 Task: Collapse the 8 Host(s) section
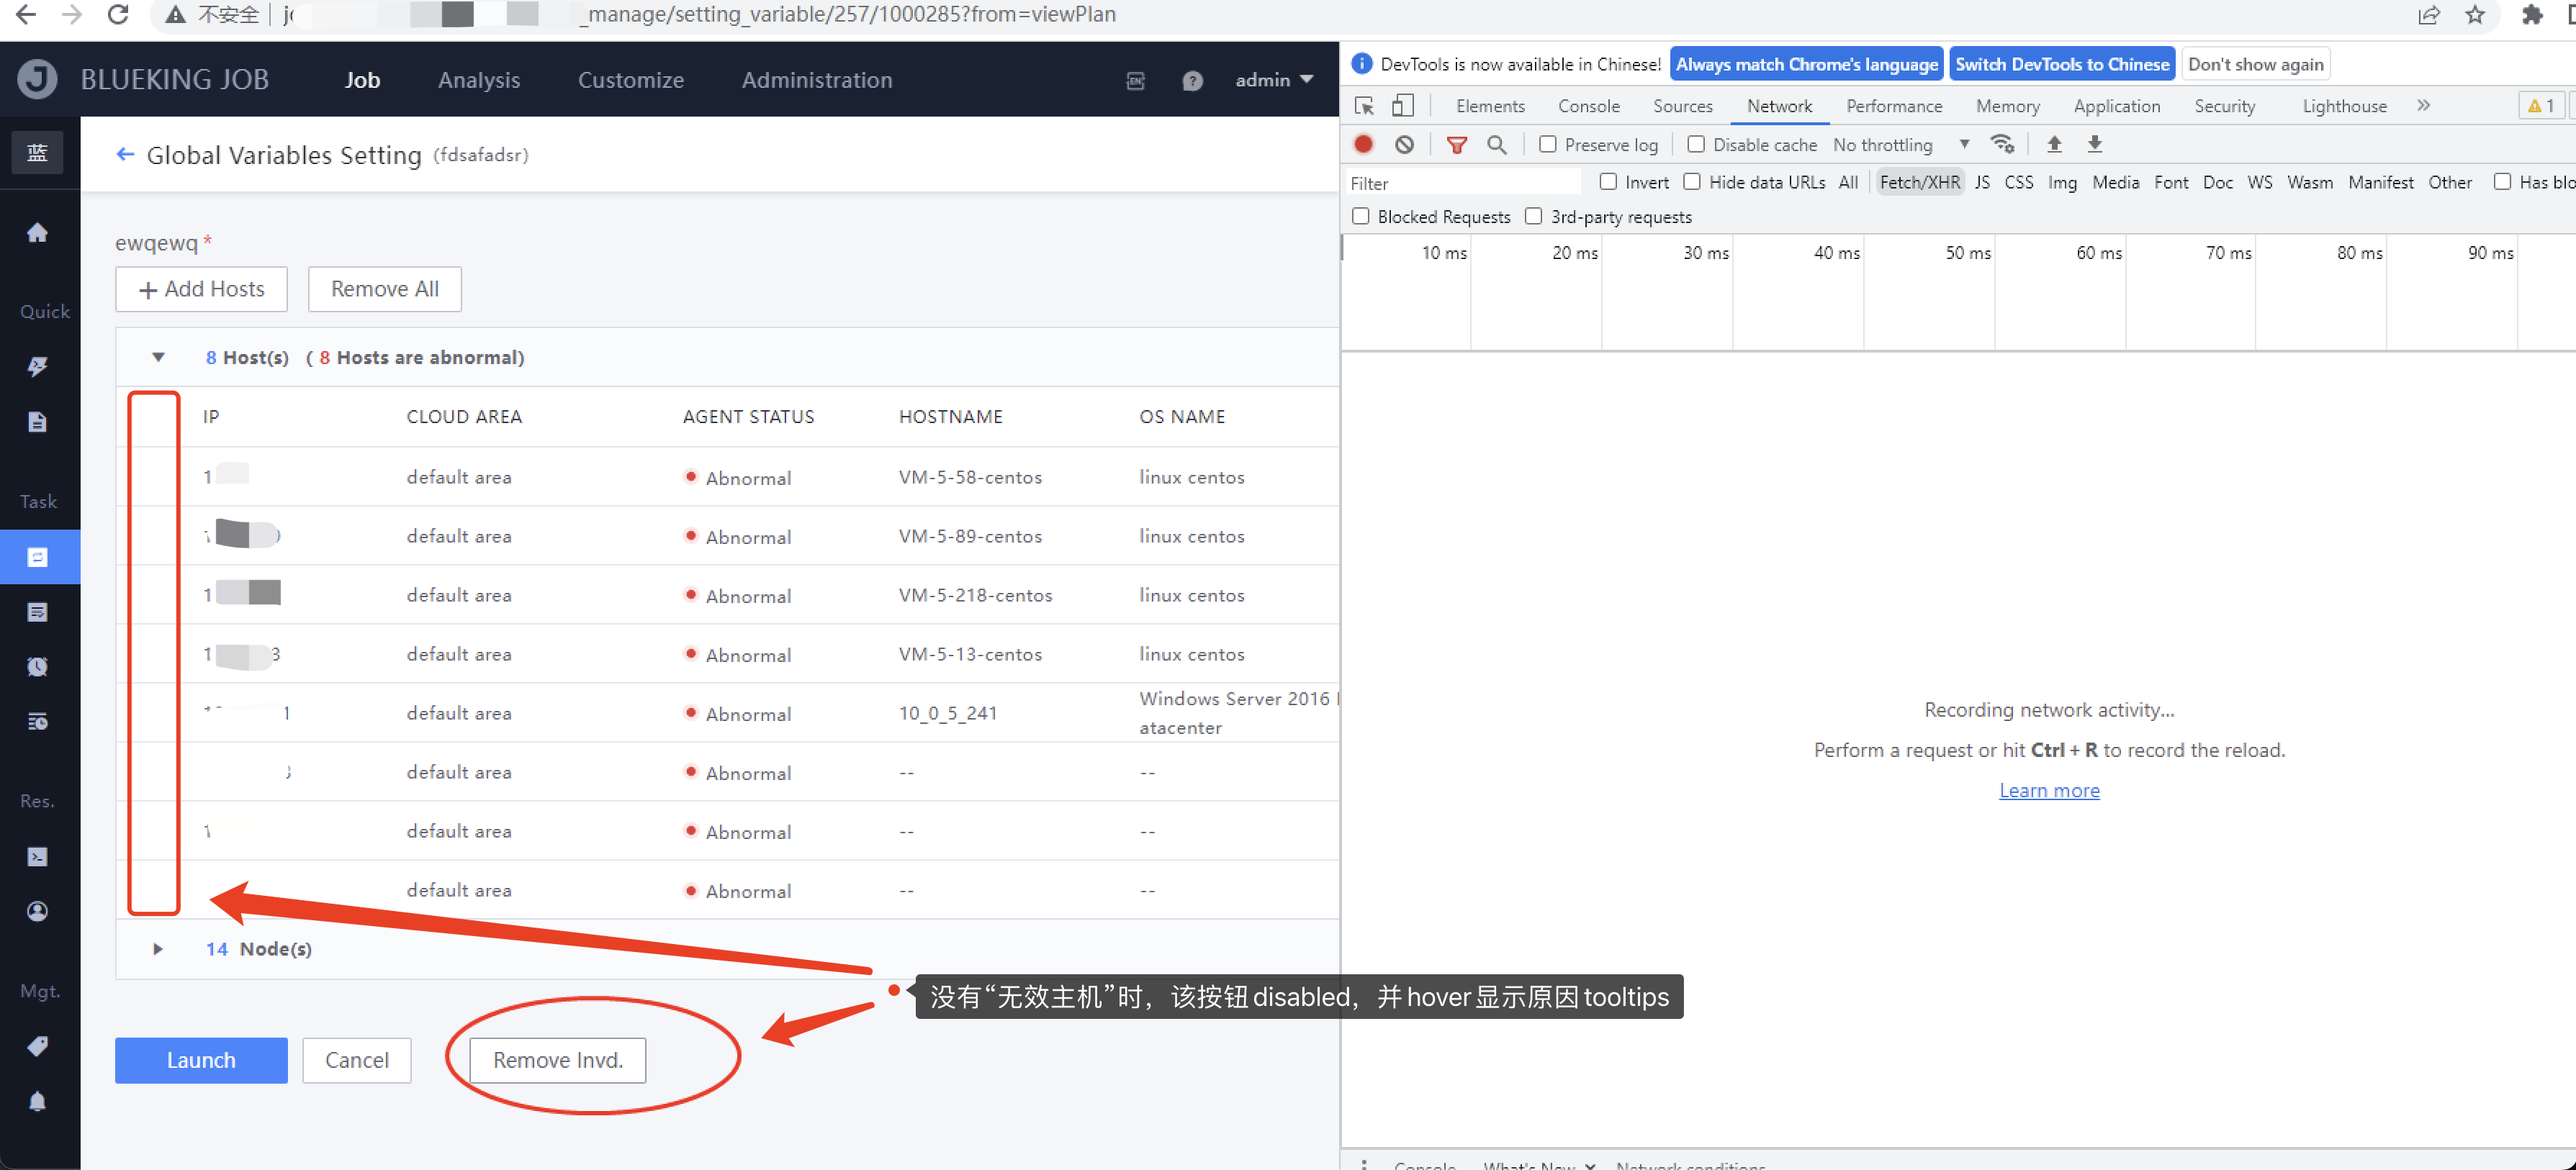pyautogui.click(x=157, y=357)
